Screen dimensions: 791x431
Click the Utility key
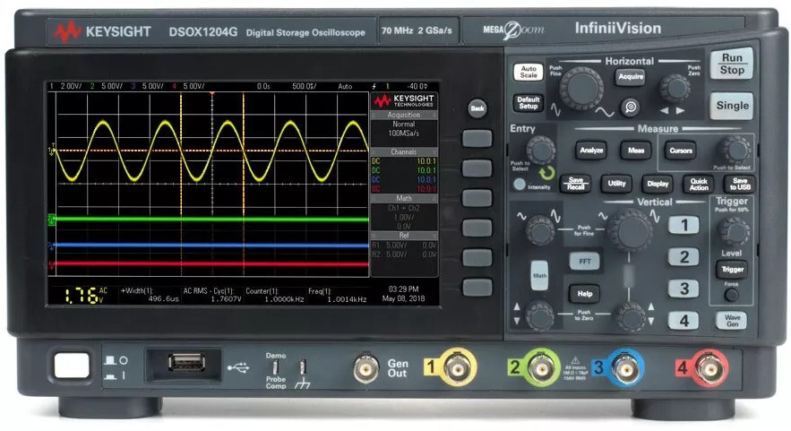[616, 184]
